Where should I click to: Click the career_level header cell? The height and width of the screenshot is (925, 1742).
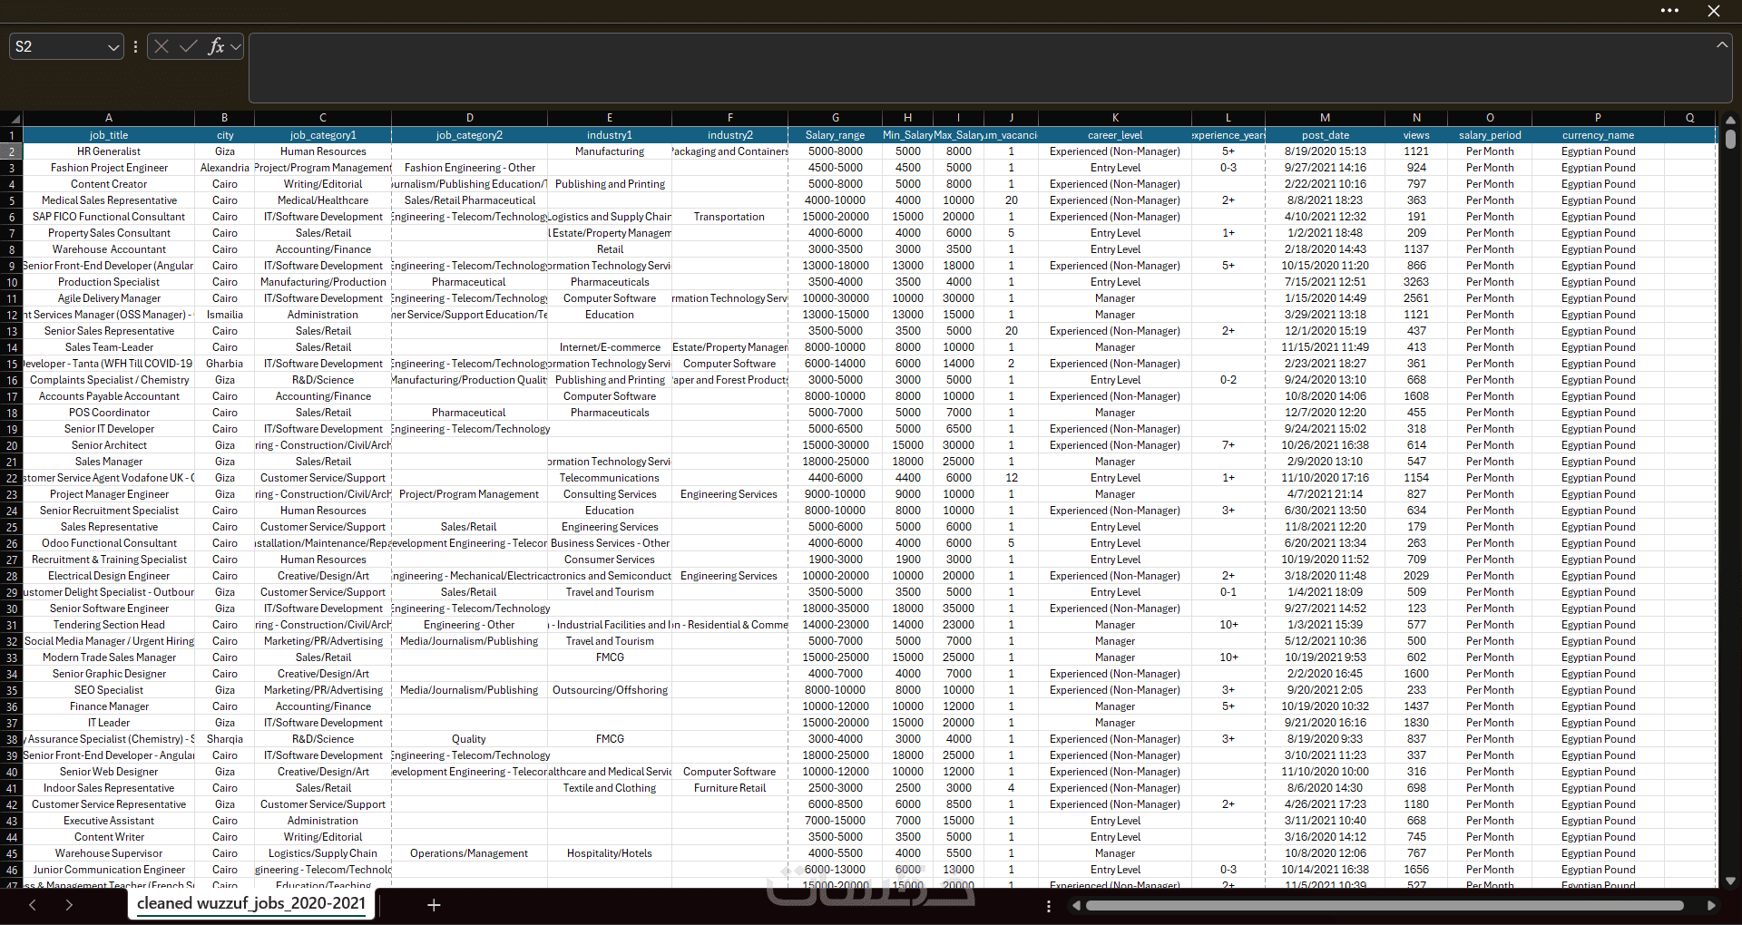[x=1115, y=135]
